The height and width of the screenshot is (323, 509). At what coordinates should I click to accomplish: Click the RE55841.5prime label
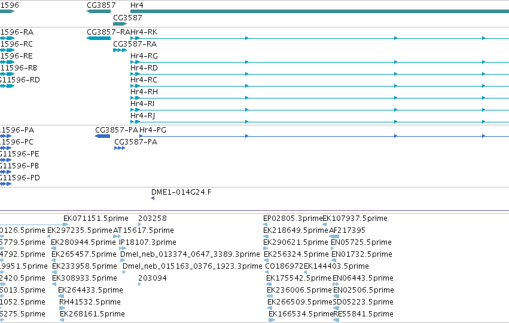[x=363, y=314]
